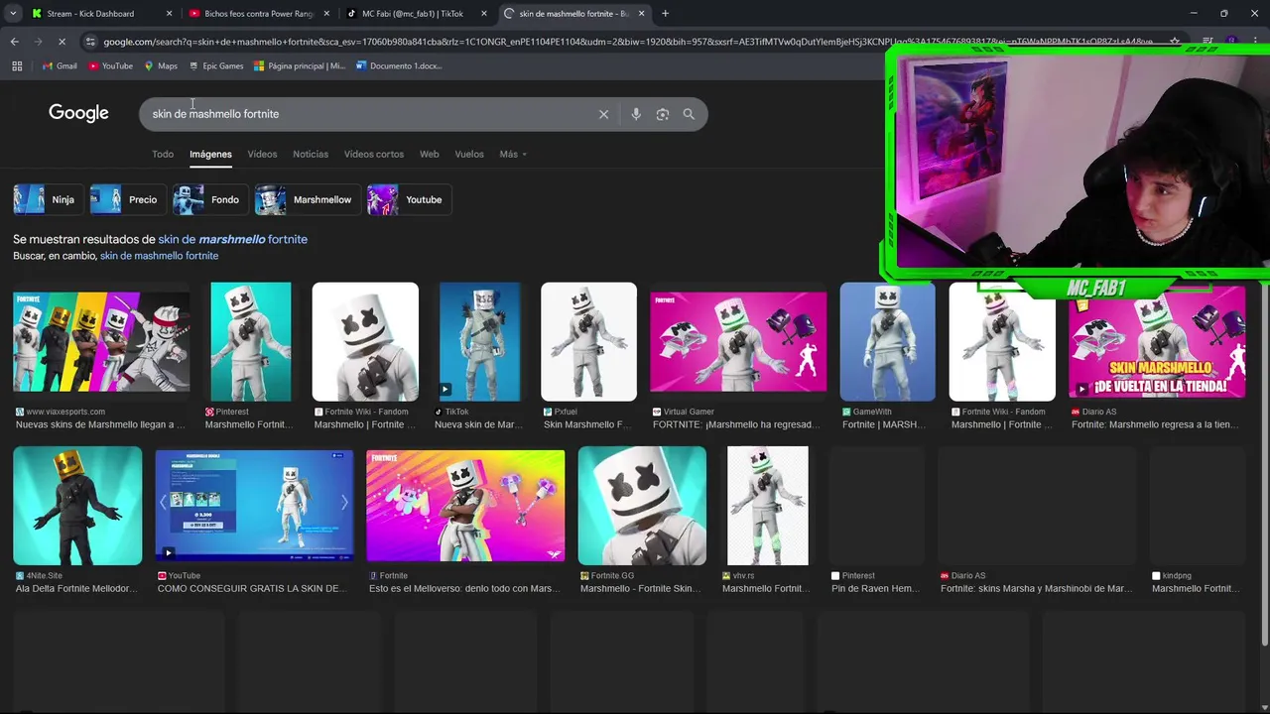Image resolution: width=1270 pixels, height=714 pixels.
Task: Click the kindpng Marshmello Fortnite caption
Action: coord(1196,588)
